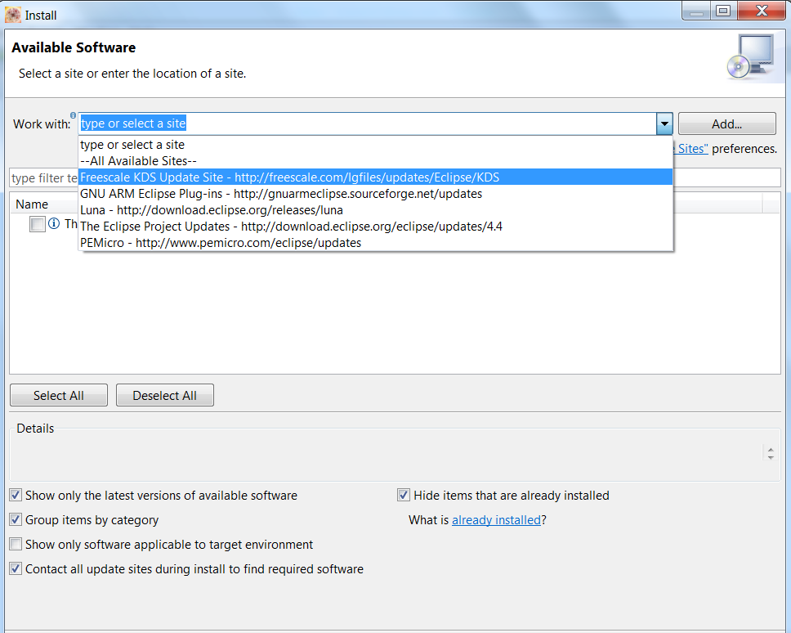Click the info decoration beside Work with

click(x=74, y=115)
